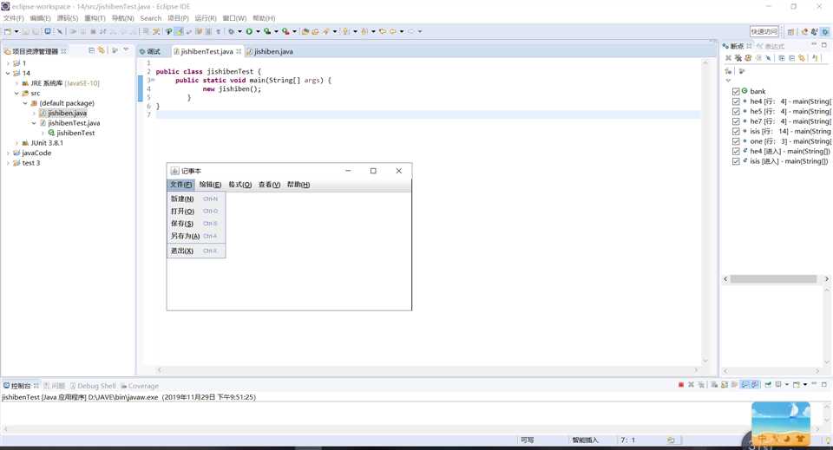Open Project Explorer view menu dropdown
833x450 pixels.
(126, 50)
